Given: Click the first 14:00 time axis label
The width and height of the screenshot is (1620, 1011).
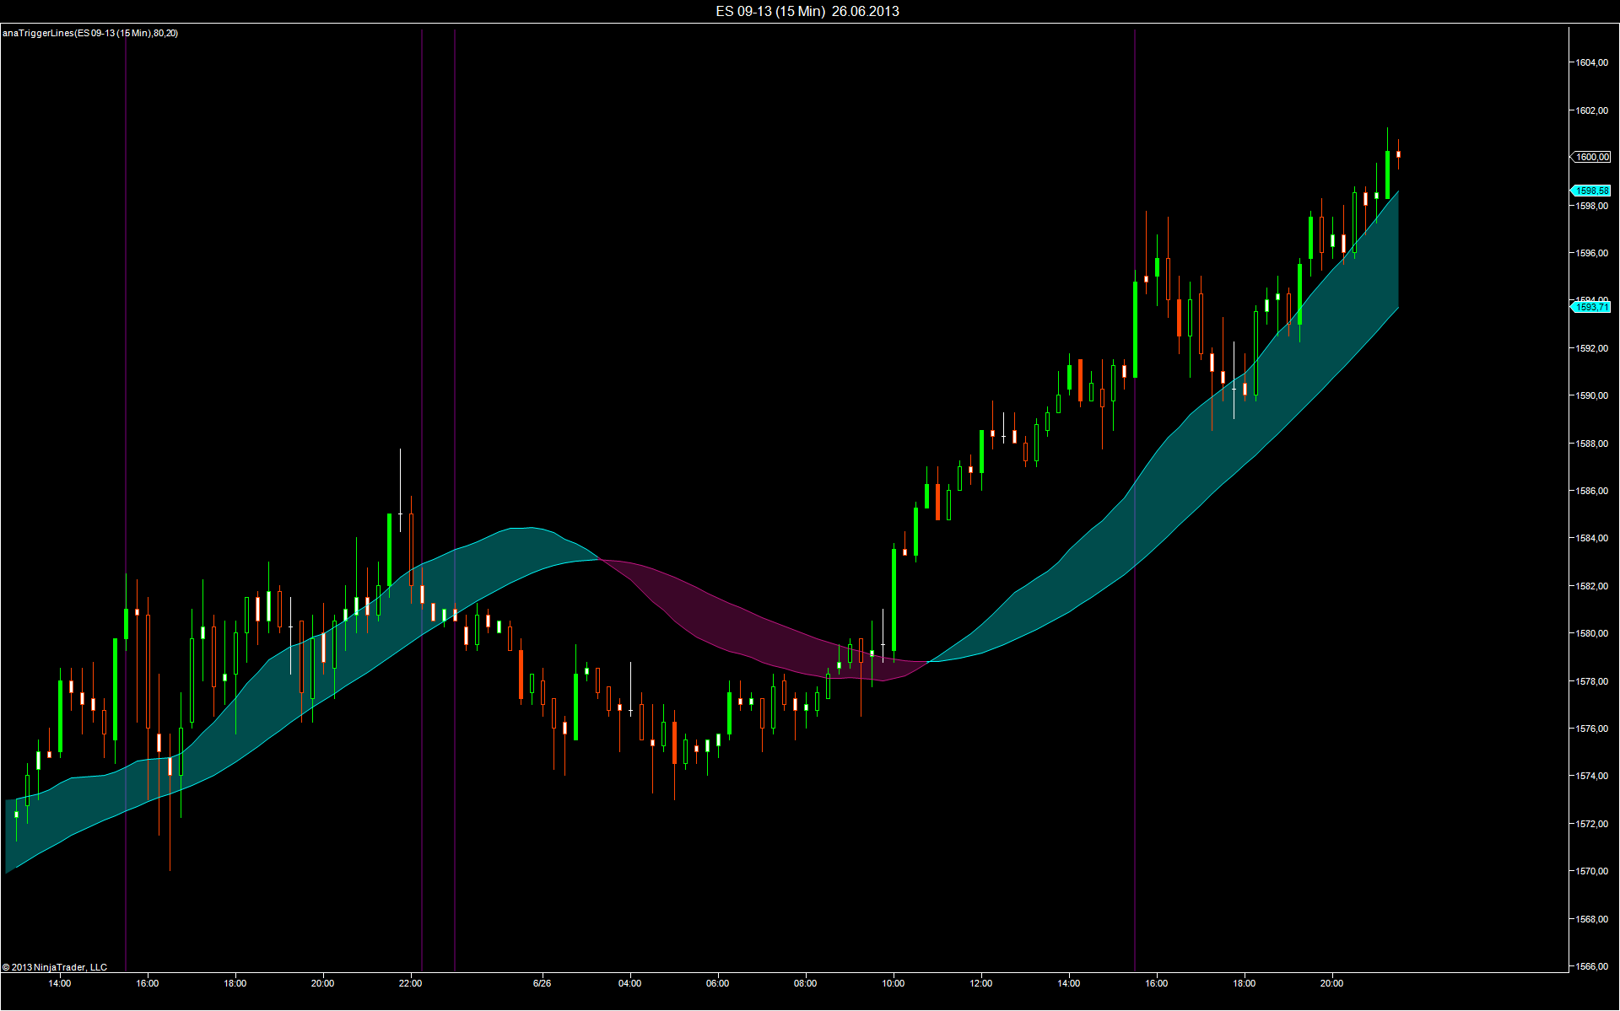Looking at the screenshot, I should [x=59, y=983].
